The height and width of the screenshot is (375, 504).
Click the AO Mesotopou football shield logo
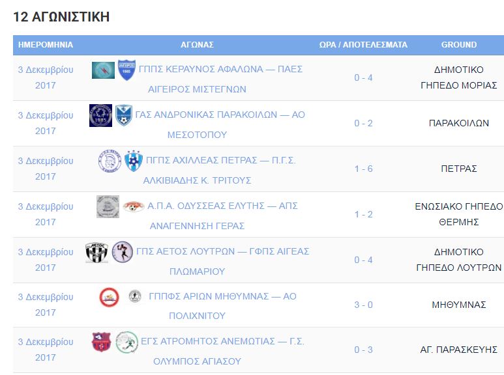point(124,115)
